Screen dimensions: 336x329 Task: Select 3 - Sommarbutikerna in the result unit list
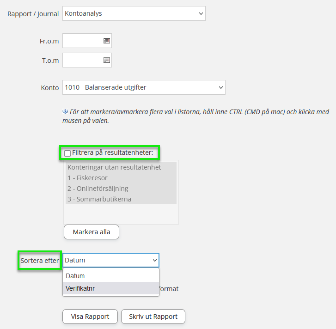tap(99, 199)
